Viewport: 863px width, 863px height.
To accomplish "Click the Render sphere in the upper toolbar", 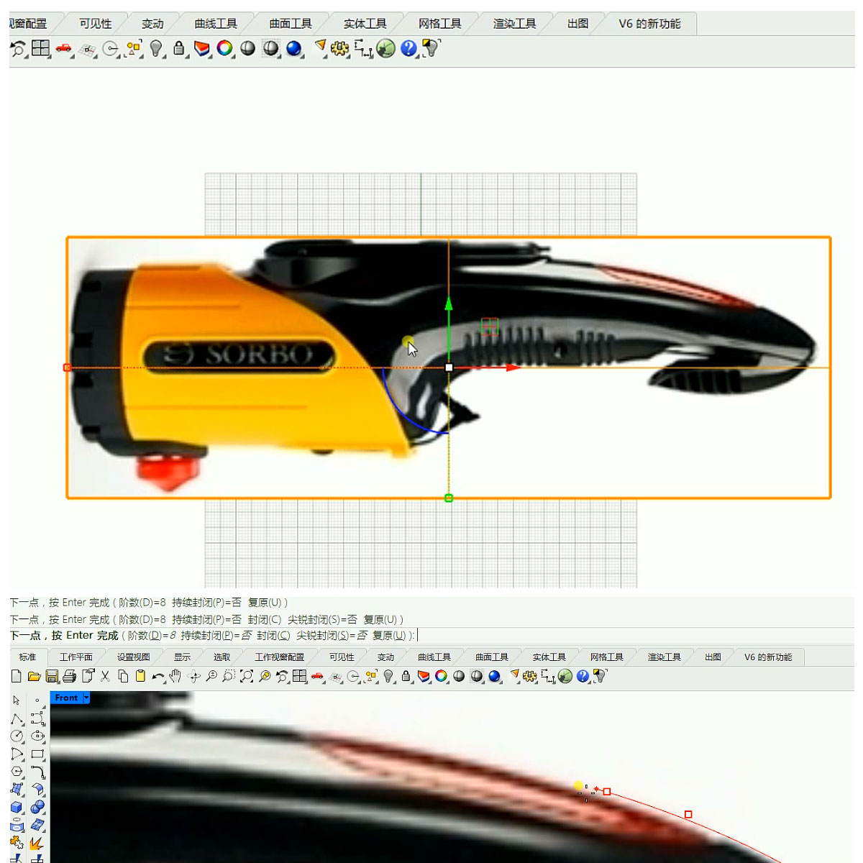I will tap(293, 48).
